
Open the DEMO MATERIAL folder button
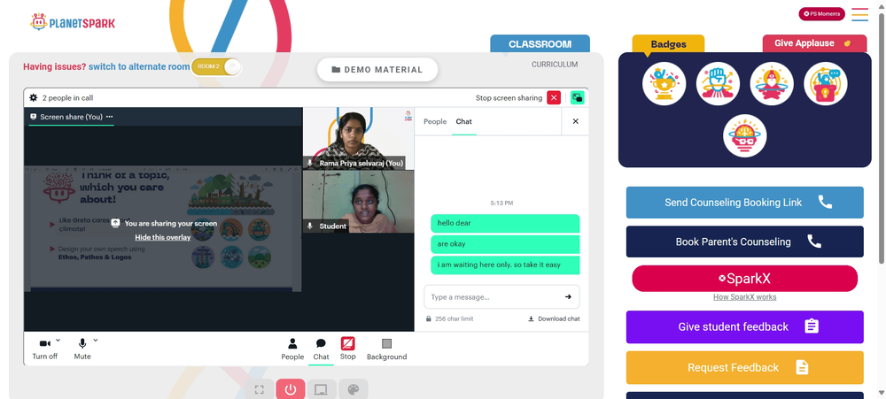pyautogui.click(x=377, y=69)
